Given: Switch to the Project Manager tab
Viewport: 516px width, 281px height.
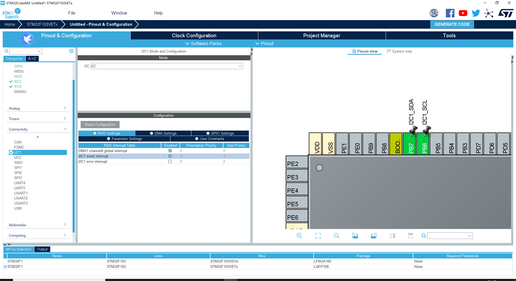Looking at the screenshot, I should coord(322,35).
